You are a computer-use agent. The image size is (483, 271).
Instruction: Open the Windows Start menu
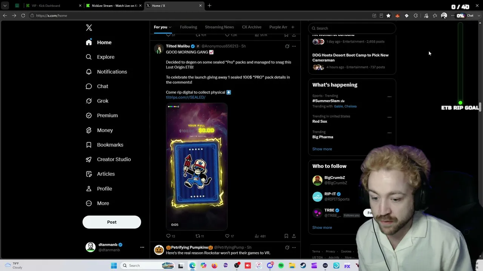[114, 266]
